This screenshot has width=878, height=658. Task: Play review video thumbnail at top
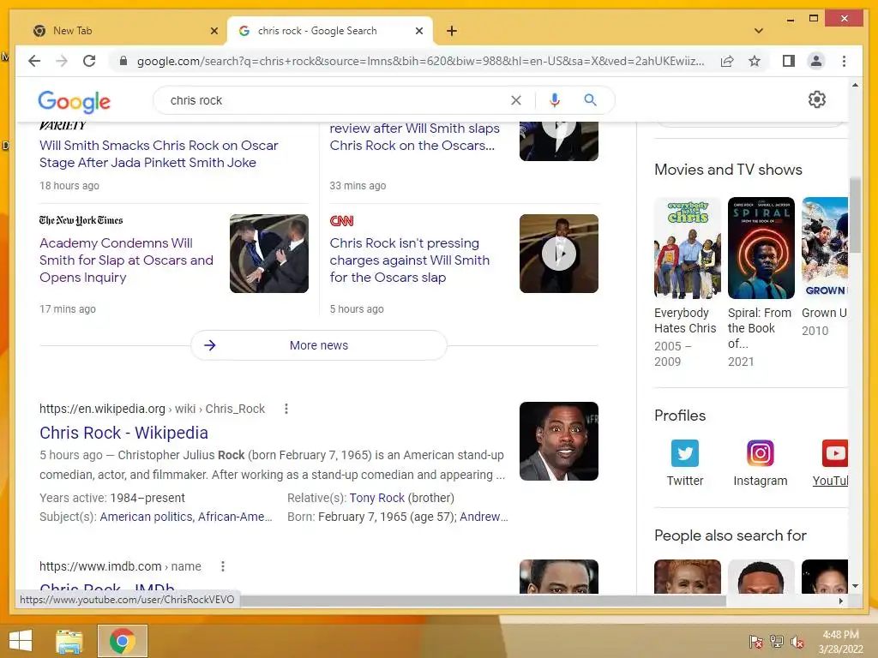pos(559,141)
